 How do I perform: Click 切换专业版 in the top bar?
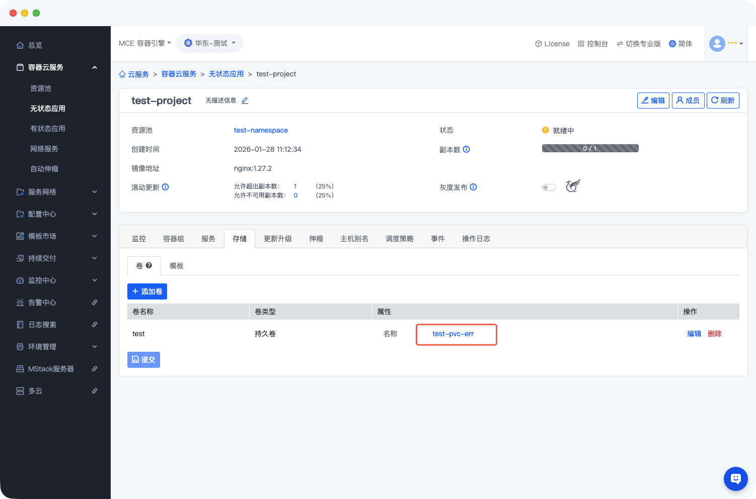click(x=638, y=44)
